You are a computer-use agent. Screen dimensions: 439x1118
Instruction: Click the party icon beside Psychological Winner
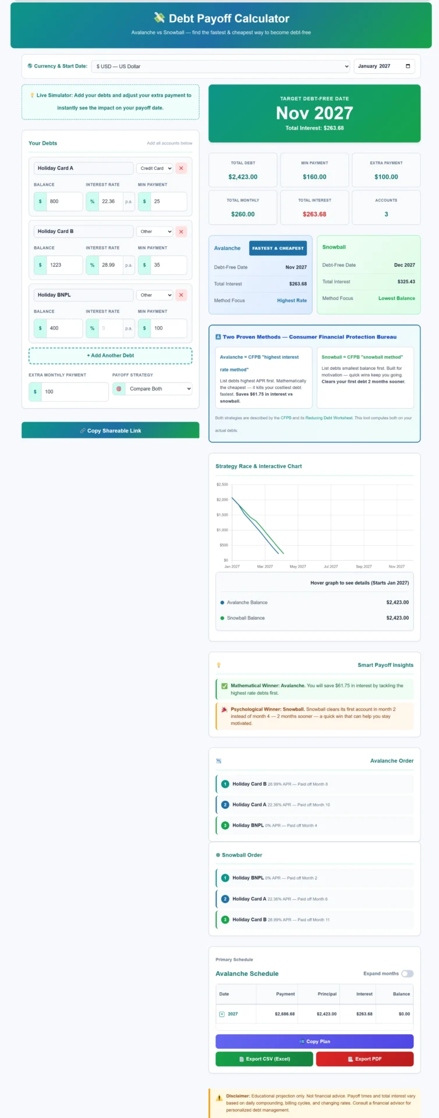coord(224,710)
